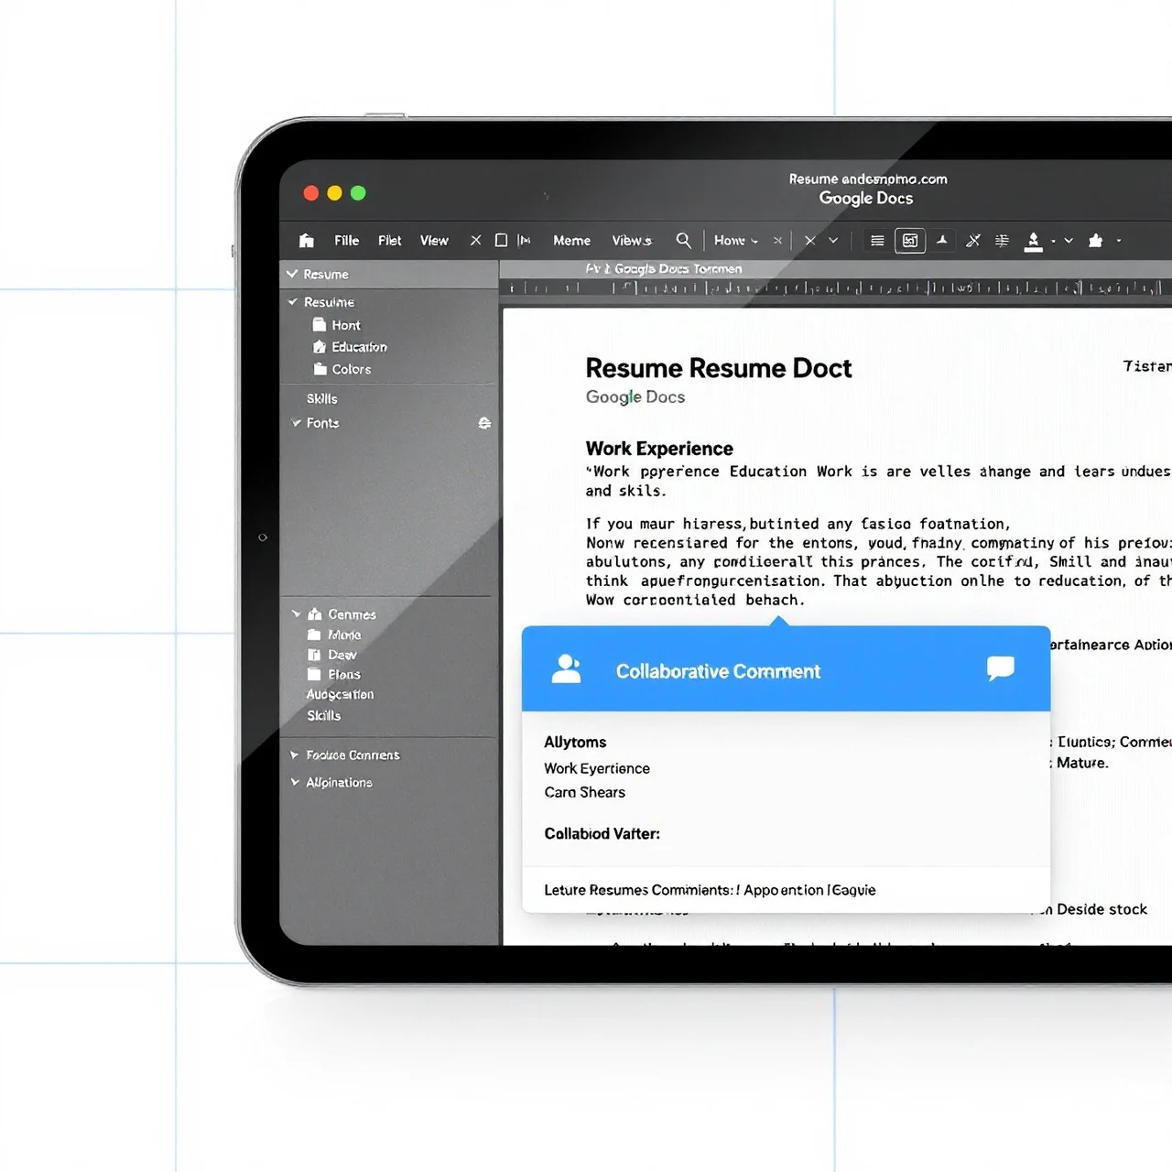Click the small x right after Home dropdown
1172x1172 pixels.
777,241
